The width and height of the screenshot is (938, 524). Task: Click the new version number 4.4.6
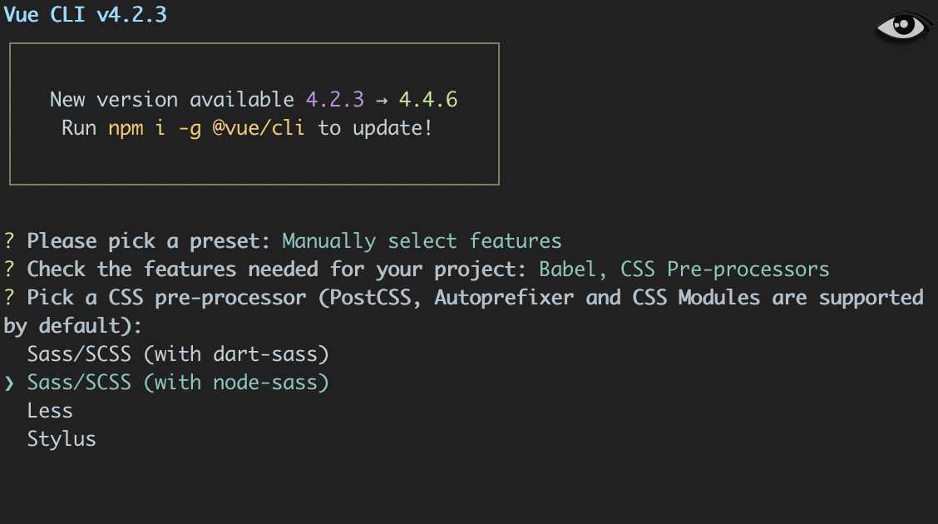click(x=428, y=99)
